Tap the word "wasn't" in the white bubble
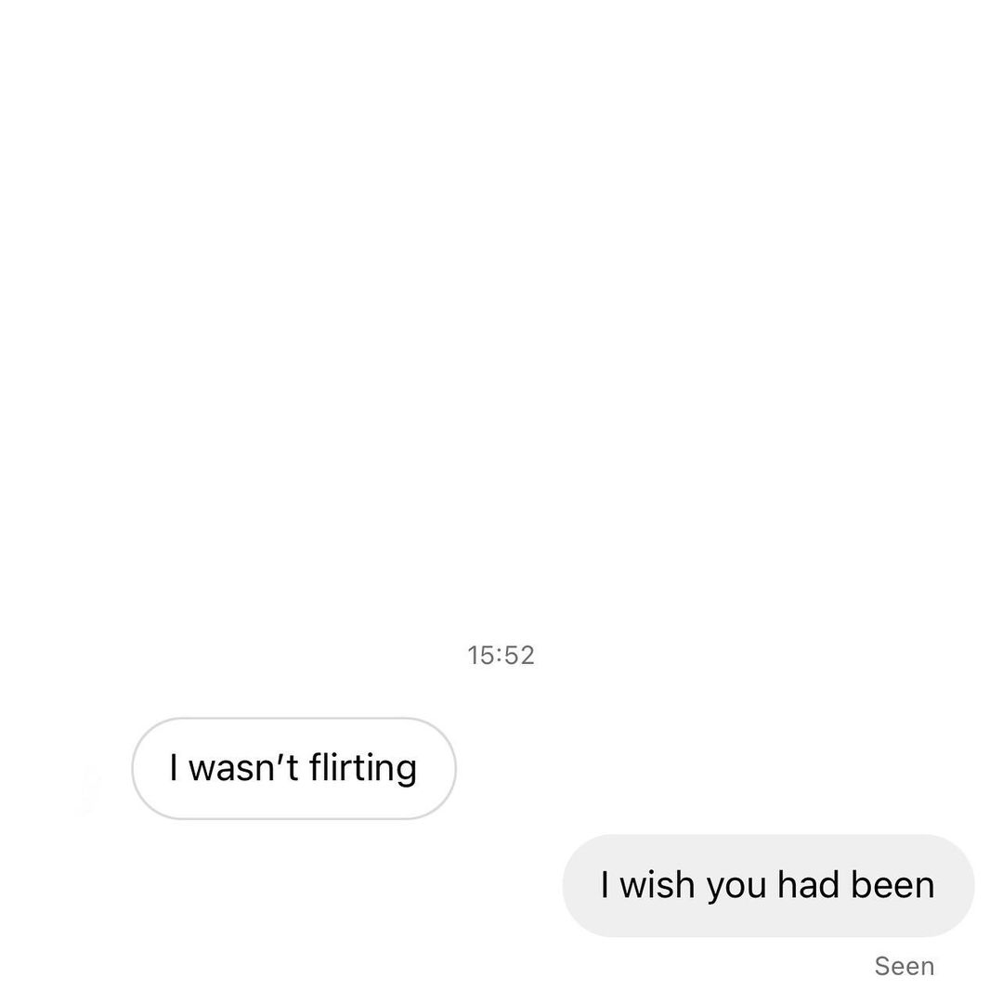The width and height of the screenshot is (1003, 1003). pos(243,768)
